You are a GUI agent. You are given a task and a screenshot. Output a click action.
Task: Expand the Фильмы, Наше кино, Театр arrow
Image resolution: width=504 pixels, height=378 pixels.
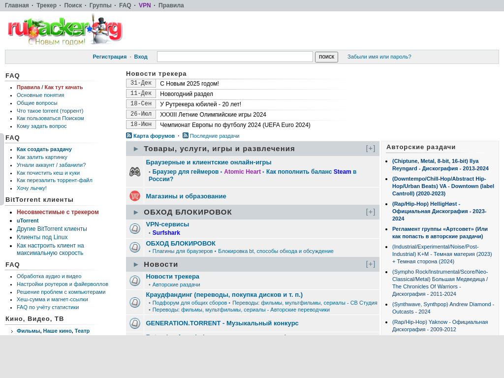pyautogui.click(x=12, y=331)
